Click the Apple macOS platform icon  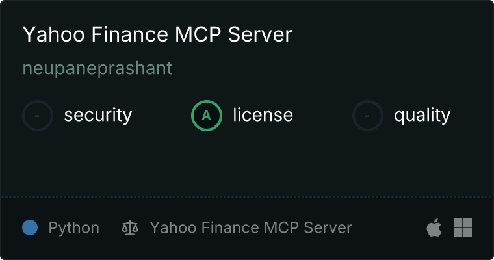[434, 227]
